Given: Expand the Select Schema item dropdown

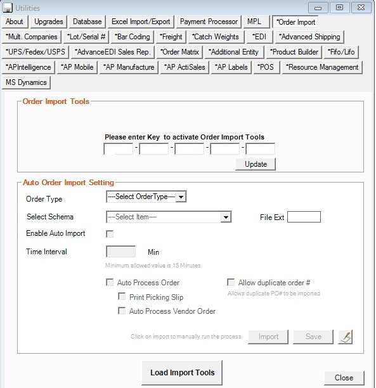Looking at the screenshot, I should coord(169,217).
